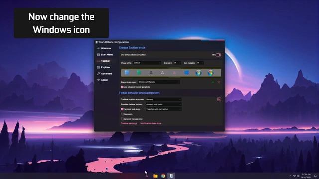Open the Taskbar settings link
319x179 pixels.
point(129,123)
